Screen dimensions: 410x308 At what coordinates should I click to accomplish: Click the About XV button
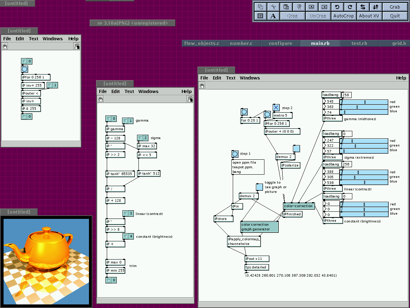click(x=369, y=16)
